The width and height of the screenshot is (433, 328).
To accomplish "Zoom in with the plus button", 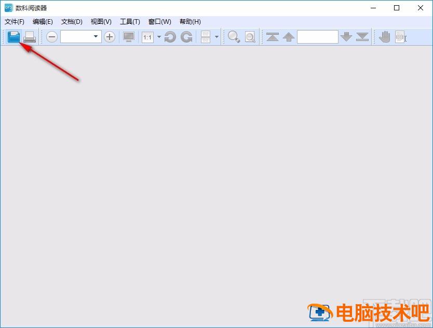I will [110, 37].
